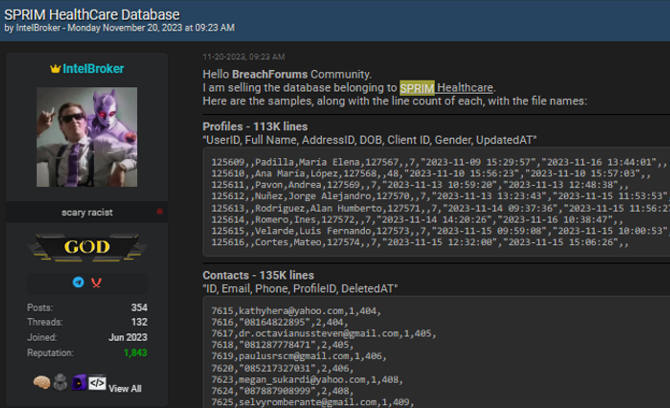670x408 pixels.
Task: Click the Posts: label
Action: pyautogui.click(x=40, y=308)
